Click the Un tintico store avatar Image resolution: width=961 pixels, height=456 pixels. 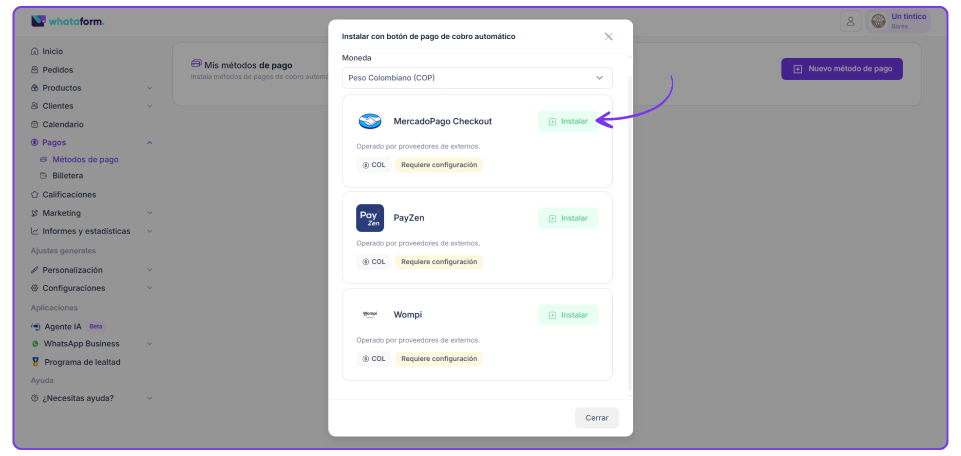click(878, 21)
